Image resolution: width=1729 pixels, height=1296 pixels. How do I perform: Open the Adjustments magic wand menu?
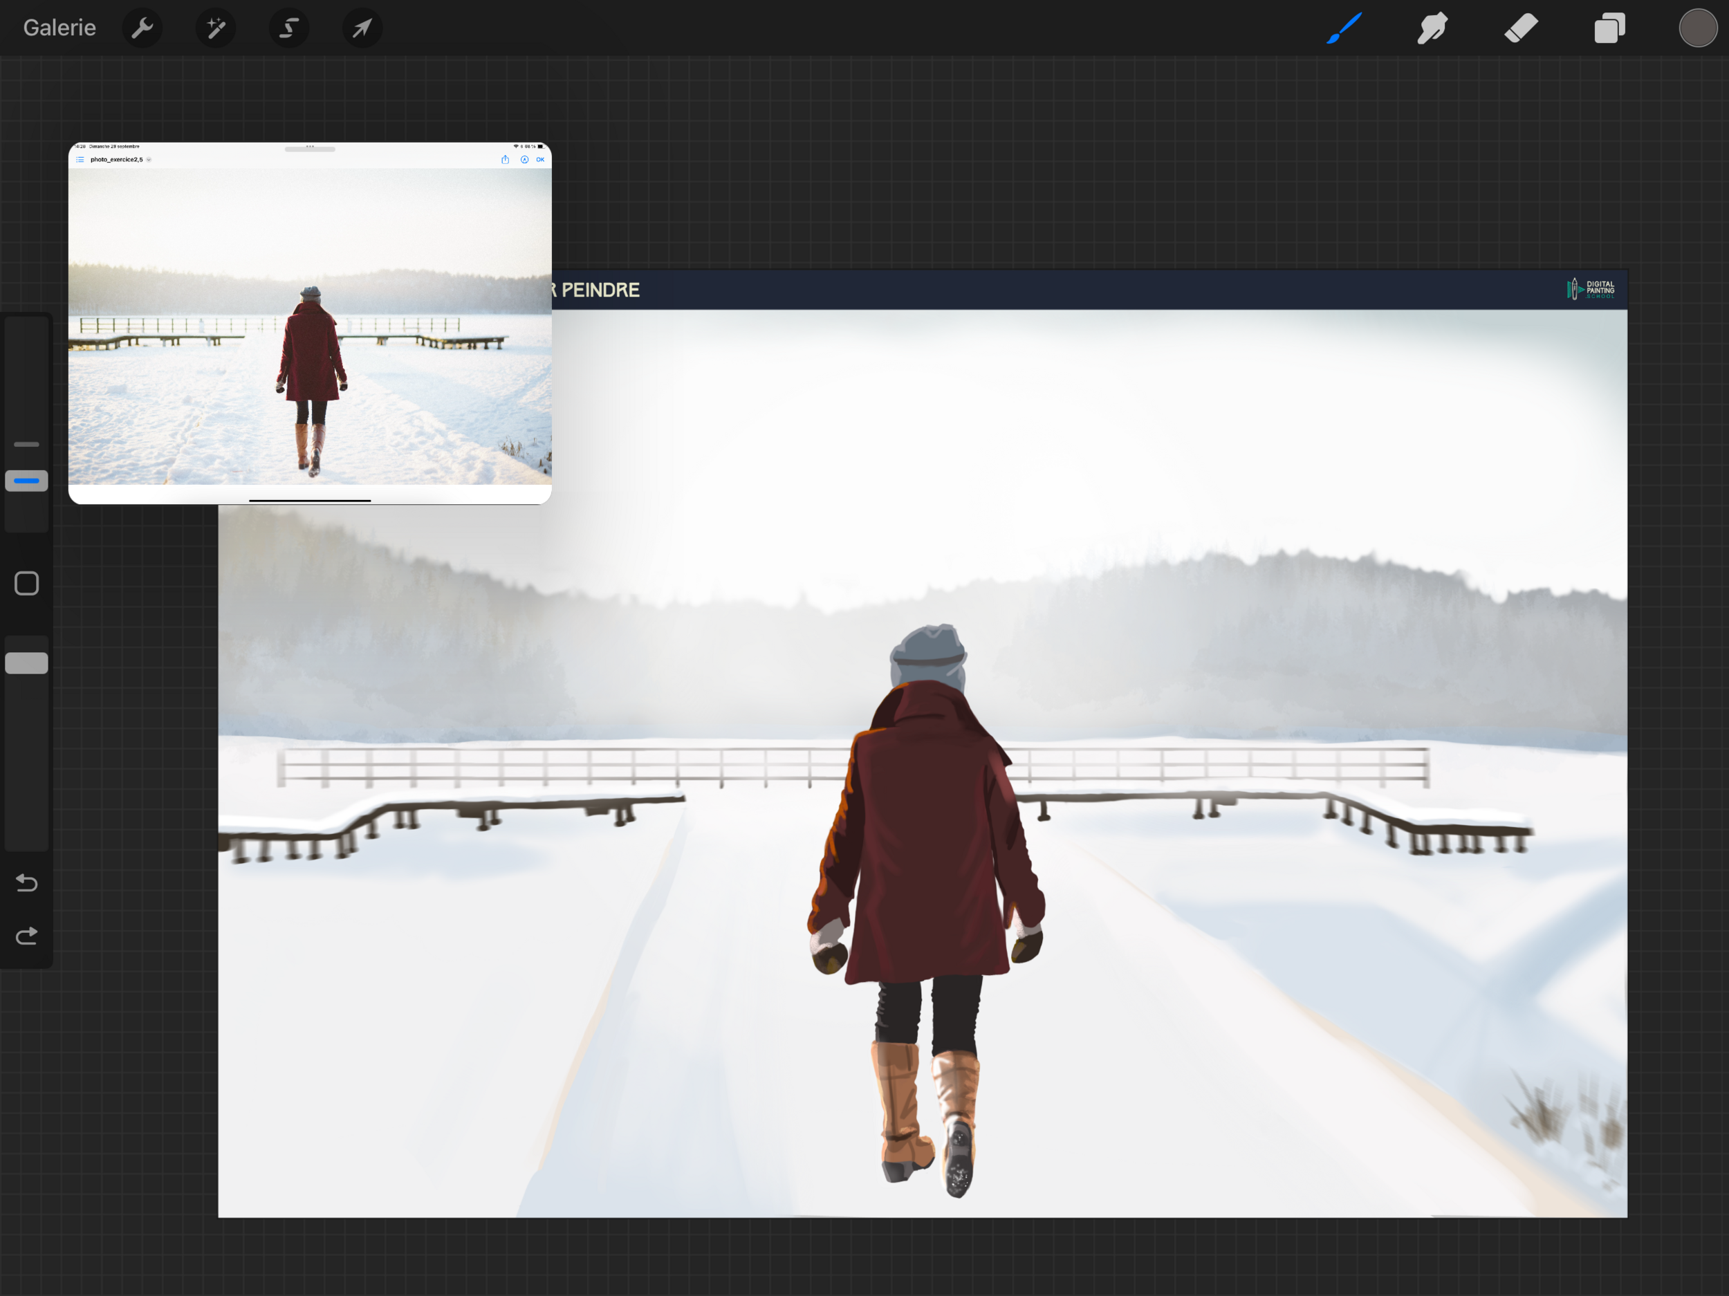tap(216, 28)
